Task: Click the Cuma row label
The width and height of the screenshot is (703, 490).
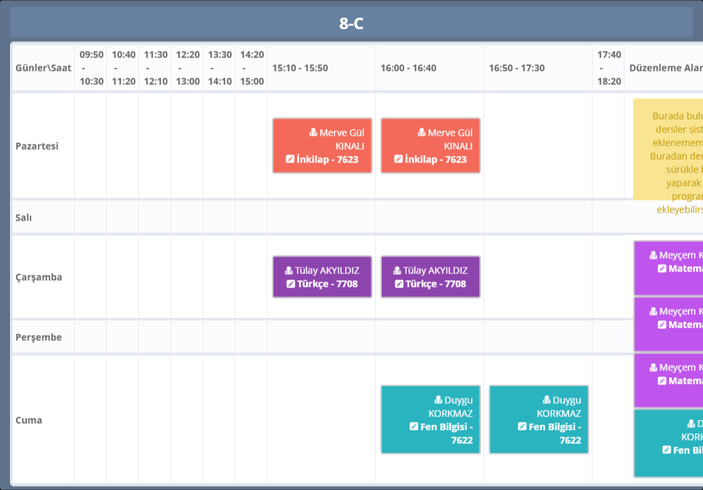Action: coord(29,420)
